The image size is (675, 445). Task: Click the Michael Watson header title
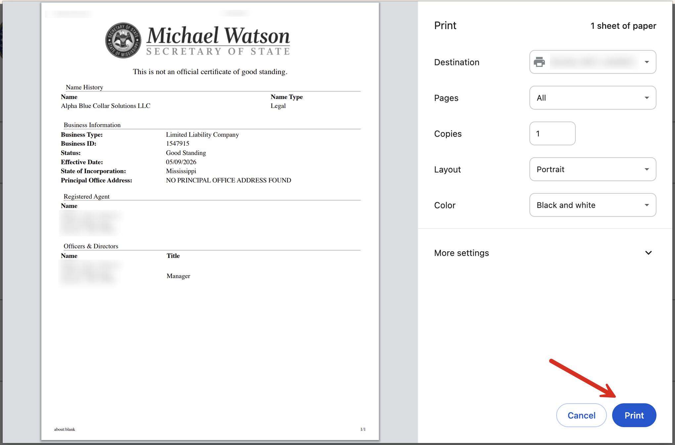point(218,35)
